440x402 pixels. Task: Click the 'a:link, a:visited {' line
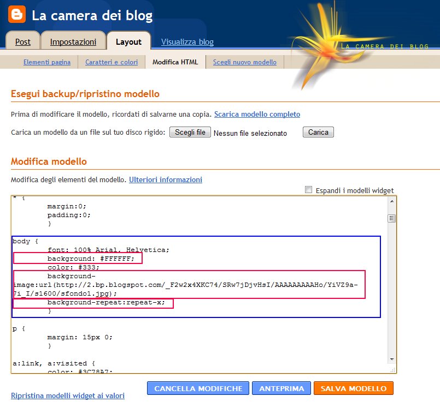click(x=54, y=363)
